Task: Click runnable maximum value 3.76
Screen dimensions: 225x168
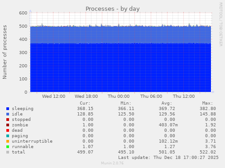Action: (211, 147)
